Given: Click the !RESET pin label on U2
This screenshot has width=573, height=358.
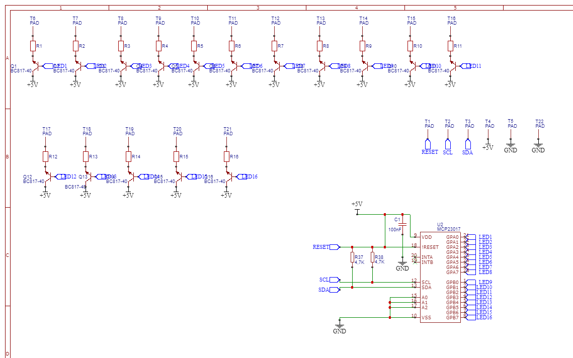Looking at the screenshot, I should coord(430,247).
